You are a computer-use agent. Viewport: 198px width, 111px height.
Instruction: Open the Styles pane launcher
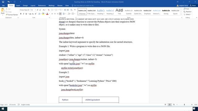point(182,18)
